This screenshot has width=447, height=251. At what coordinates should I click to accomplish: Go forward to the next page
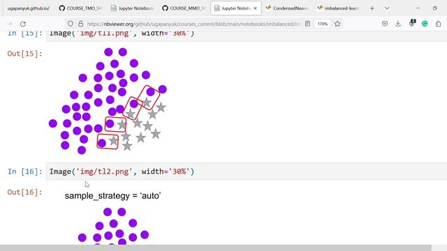9,24
